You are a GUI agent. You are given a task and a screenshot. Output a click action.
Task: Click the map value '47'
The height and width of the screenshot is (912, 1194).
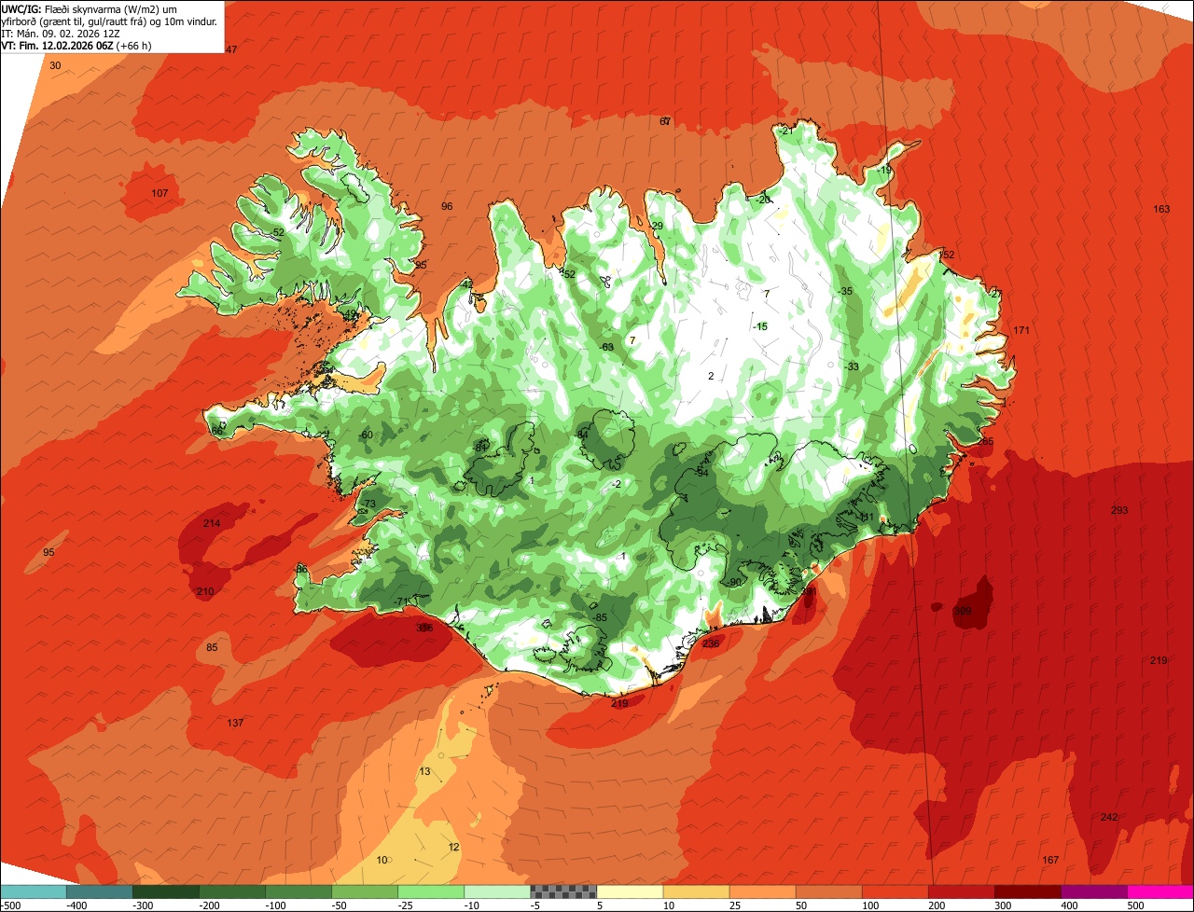[231, 49]
